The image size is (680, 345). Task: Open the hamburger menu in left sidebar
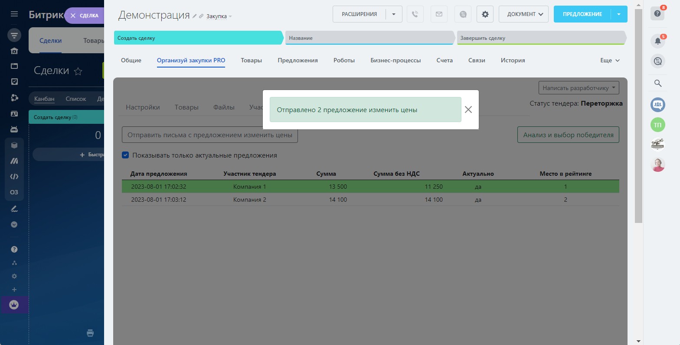coord(14,14)
